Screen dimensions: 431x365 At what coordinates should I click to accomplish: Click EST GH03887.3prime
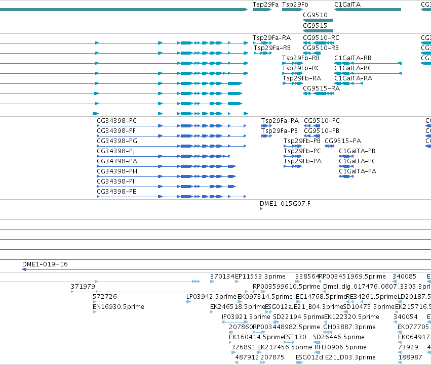(x=327, y=332)
